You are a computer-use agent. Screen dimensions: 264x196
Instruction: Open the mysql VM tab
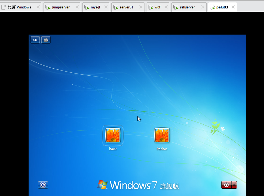point(95,7)
